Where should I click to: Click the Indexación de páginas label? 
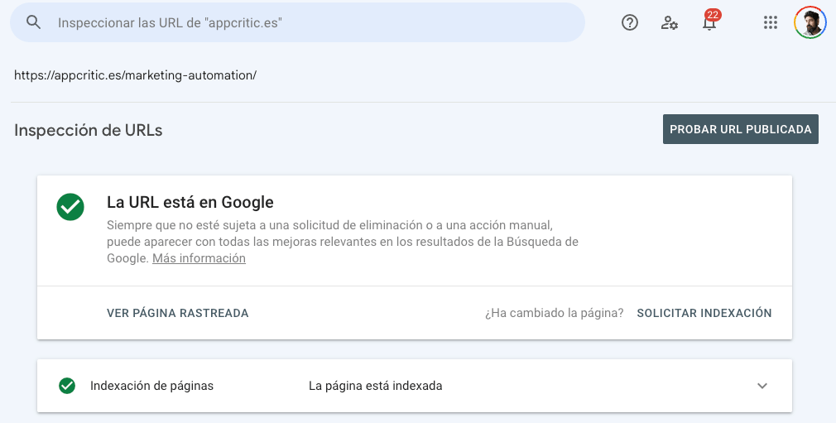(x=152, y=386)
